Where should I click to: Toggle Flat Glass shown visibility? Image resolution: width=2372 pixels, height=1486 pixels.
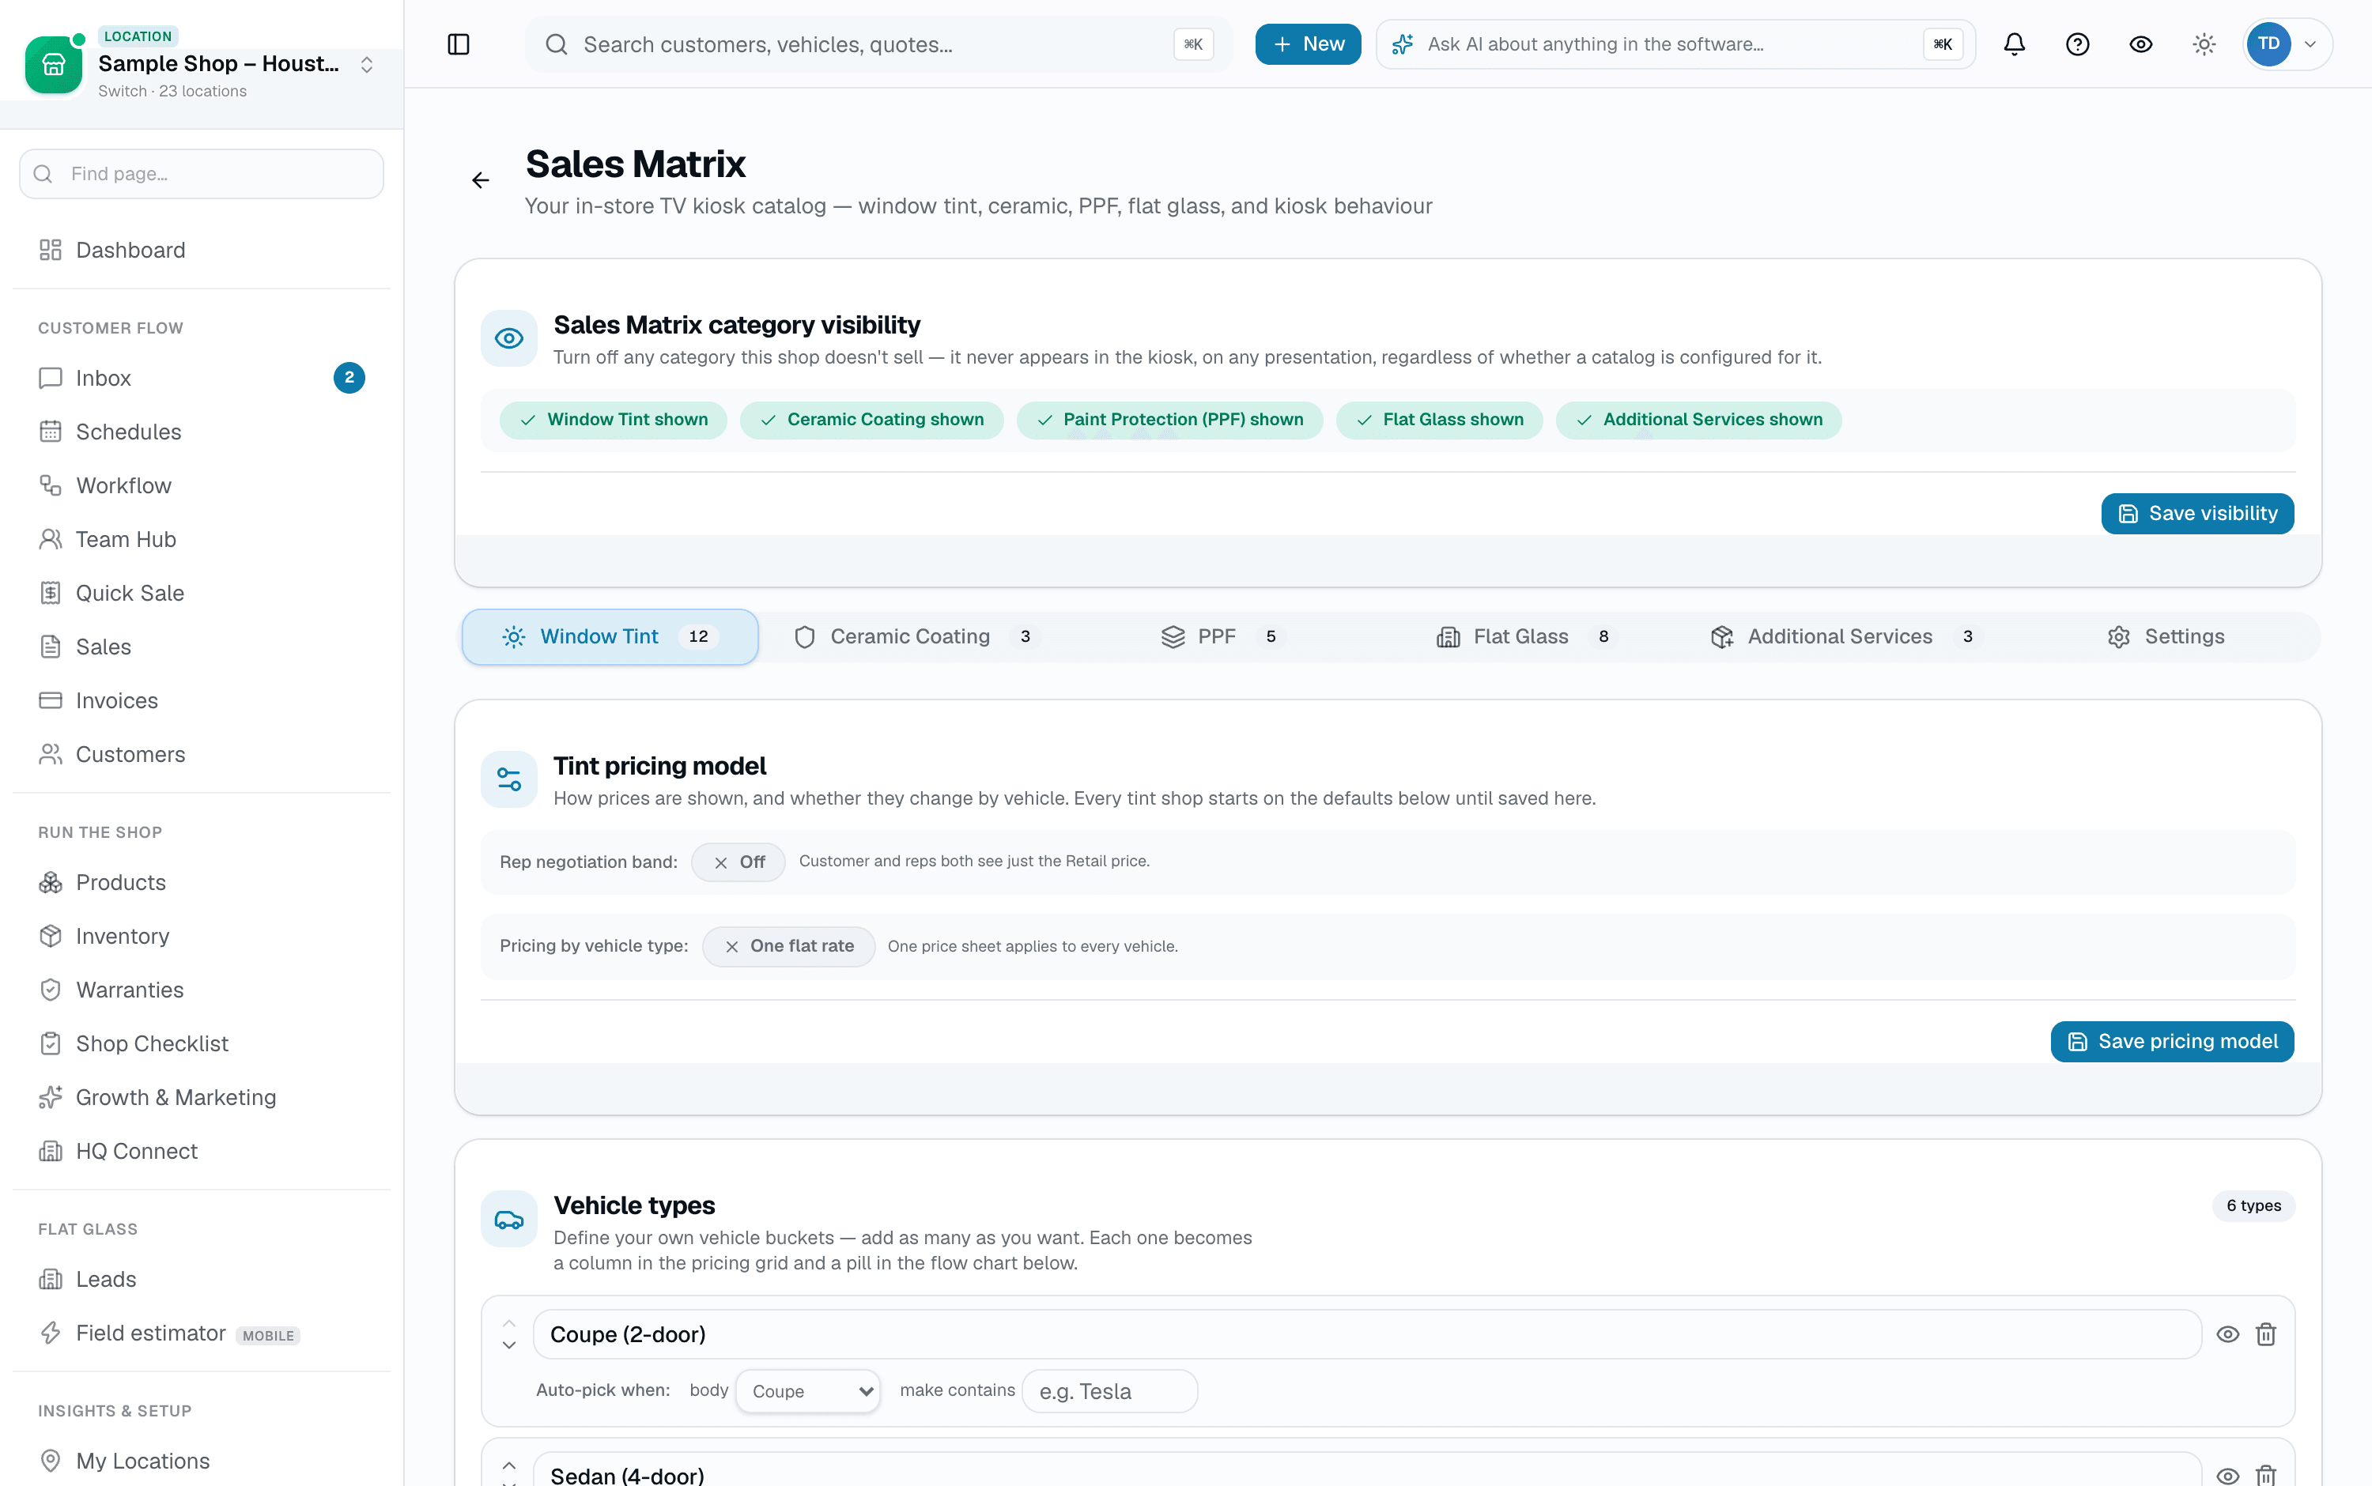(1439, 420)
